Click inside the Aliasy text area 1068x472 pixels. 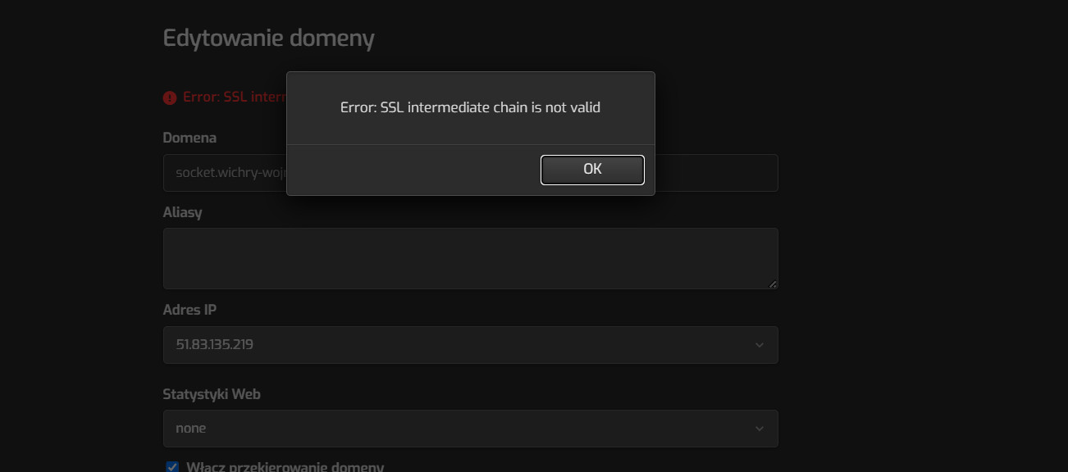tap(470, 258)
